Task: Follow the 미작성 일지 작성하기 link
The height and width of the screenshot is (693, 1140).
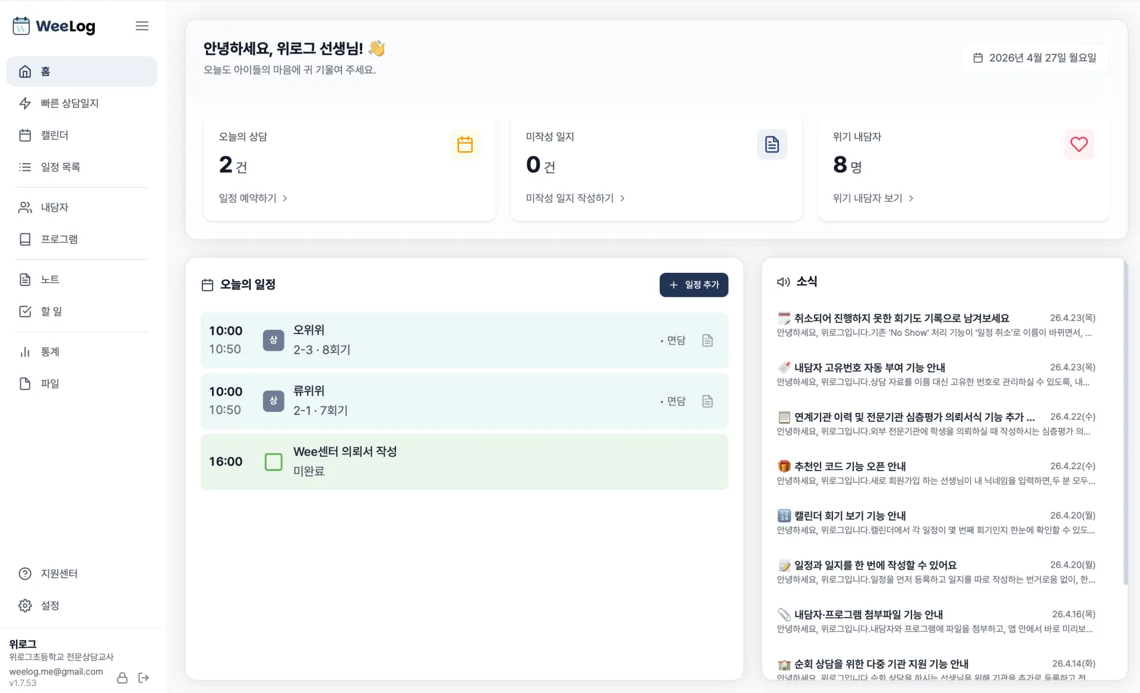Action: 575,198
